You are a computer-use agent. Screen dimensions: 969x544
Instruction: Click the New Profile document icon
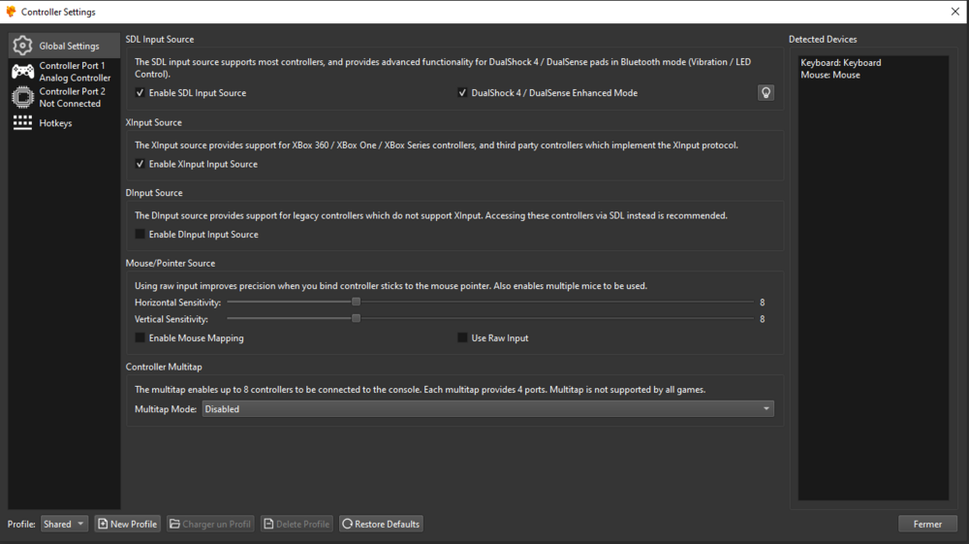click(103, 524)
